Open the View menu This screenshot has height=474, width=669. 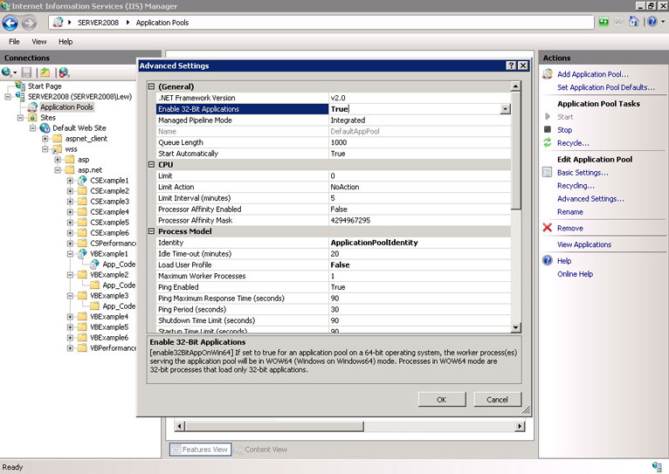coord(38,41)
